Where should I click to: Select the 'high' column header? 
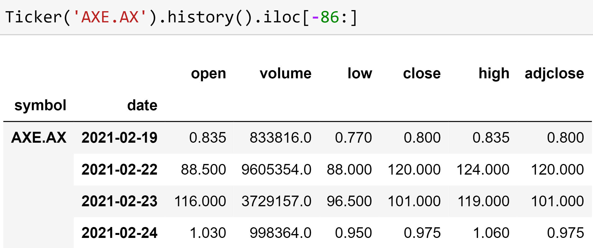tap(494, 74)
